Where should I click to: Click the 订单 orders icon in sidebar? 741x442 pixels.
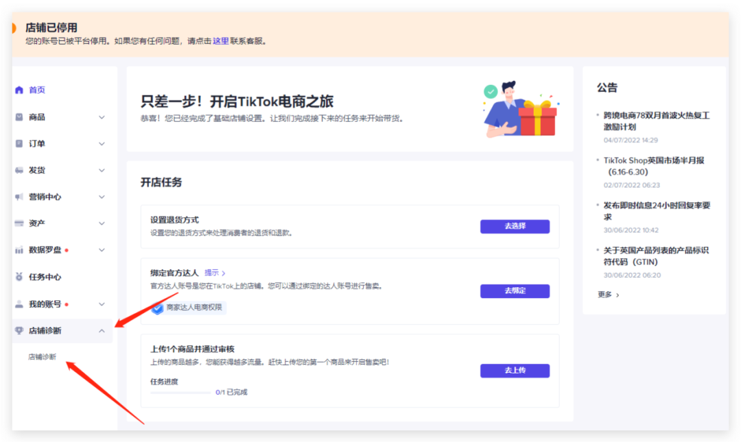tap(19, 143)
